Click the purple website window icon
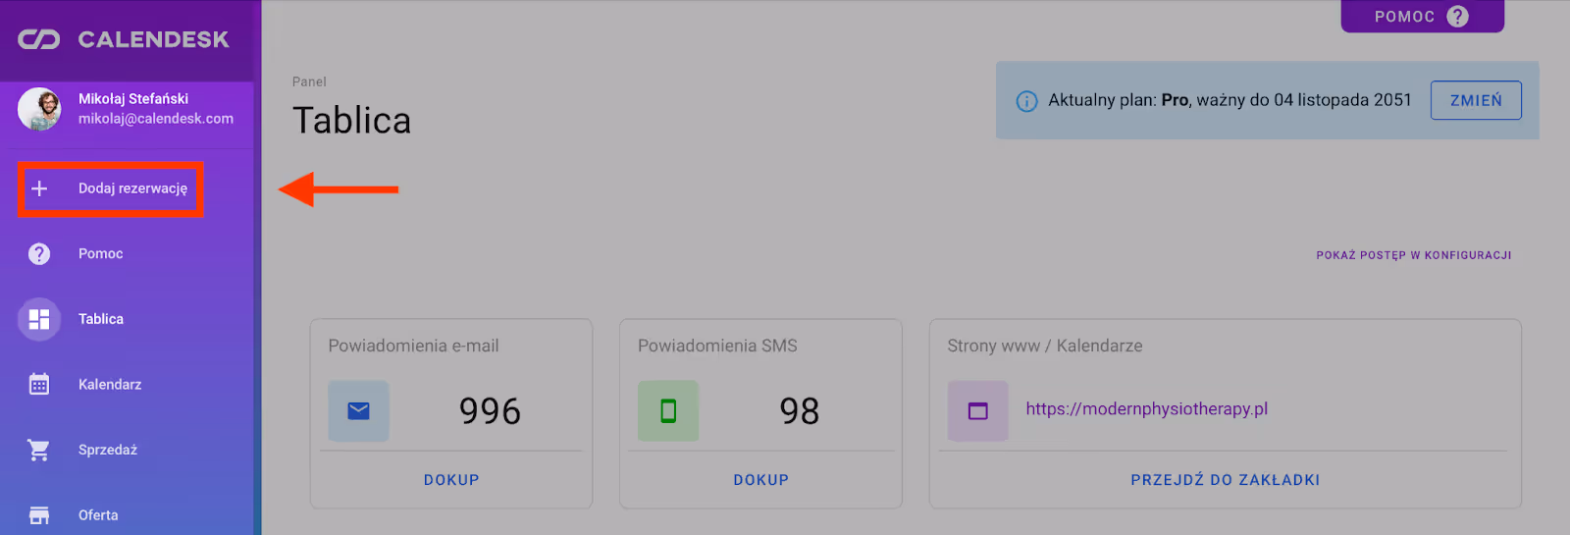 978,410
